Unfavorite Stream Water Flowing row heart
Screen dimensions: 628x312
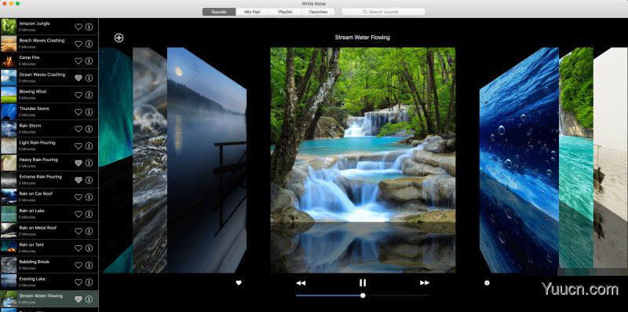pos(78,299)
